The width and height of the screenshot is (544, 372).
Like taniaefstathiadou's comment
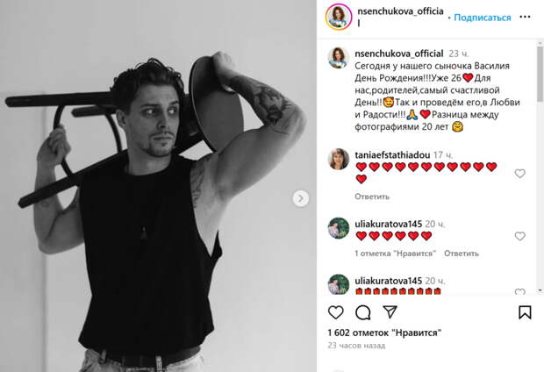pos(519,173)
